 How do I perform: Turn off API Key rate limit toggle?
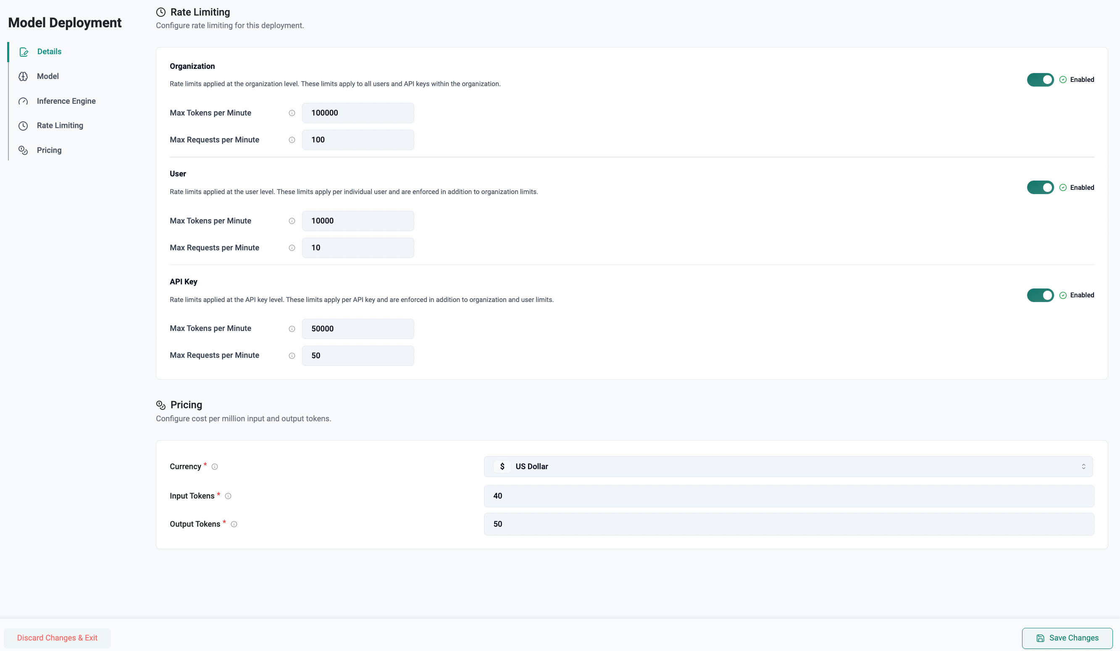[1040, 295]
